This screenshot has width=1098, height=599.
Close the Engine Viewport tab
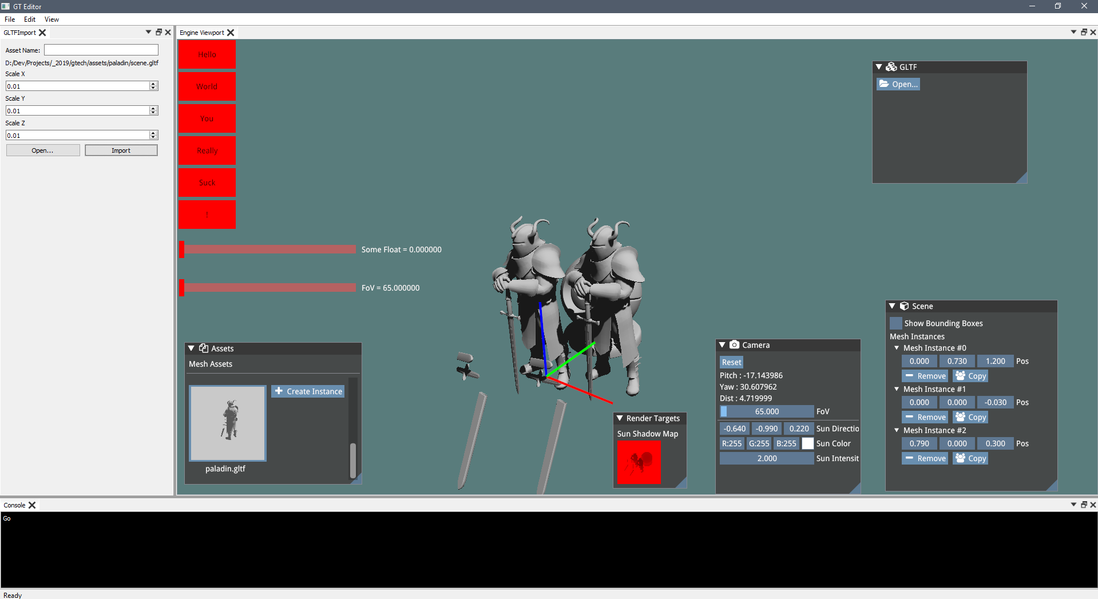(x=231, y=33)
